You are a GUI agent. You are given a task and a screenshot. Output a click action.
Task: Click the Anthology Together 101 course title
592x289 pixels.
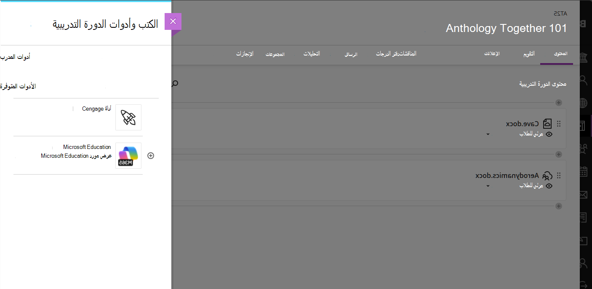(x=507, y=28)
